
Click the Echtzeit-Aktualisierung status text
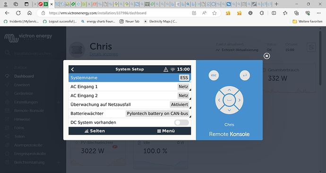coord(240,50)
